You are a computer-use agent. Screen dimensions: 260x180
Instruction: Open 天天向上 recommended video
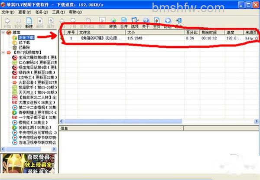coord(38,92)
